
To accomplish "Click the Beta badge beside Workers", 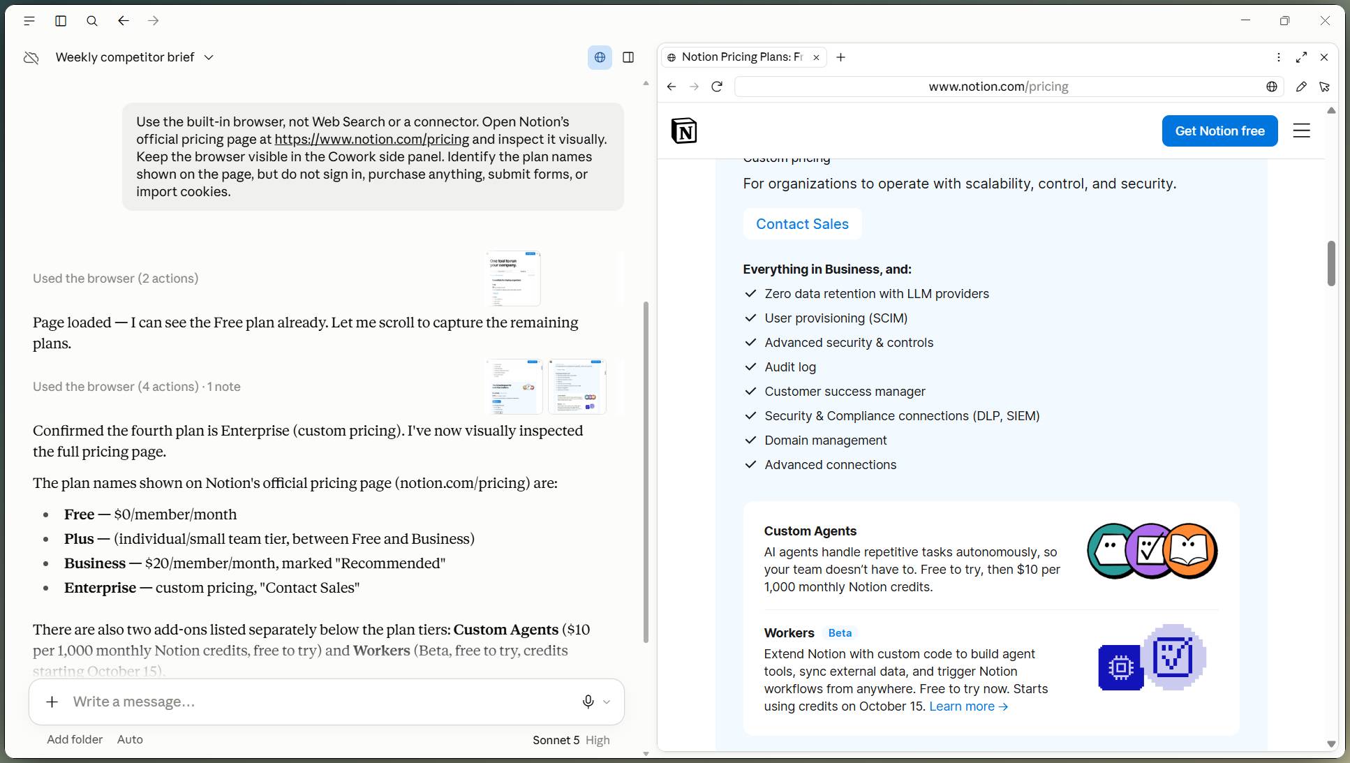I will 840,633.
